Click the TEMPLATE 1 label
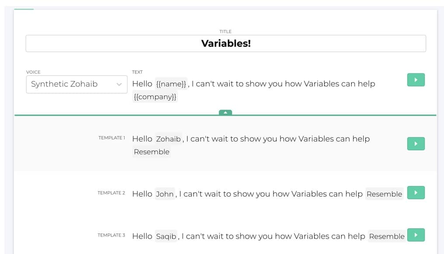This screenshot has height=254, width=444. (x=111, y=138)
